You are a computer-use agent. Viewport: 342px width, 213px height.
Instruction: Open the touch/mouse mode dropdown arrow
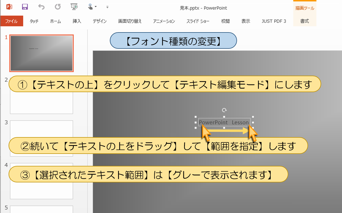[96, 7]
